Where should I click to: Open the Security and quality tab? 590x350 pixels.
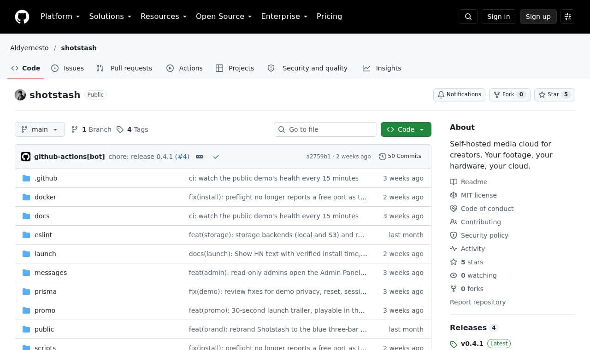click(x=307, y=68)
